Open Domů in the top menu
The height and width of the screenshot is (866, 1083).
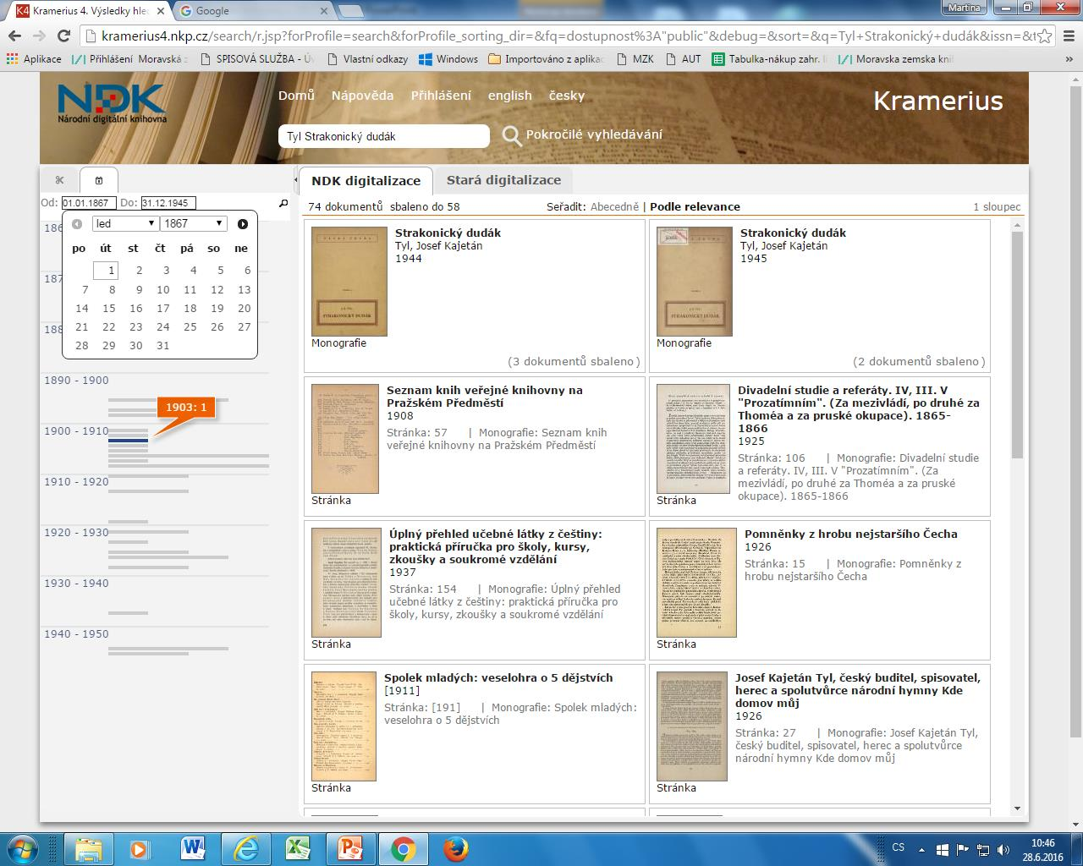pos(296,96)
